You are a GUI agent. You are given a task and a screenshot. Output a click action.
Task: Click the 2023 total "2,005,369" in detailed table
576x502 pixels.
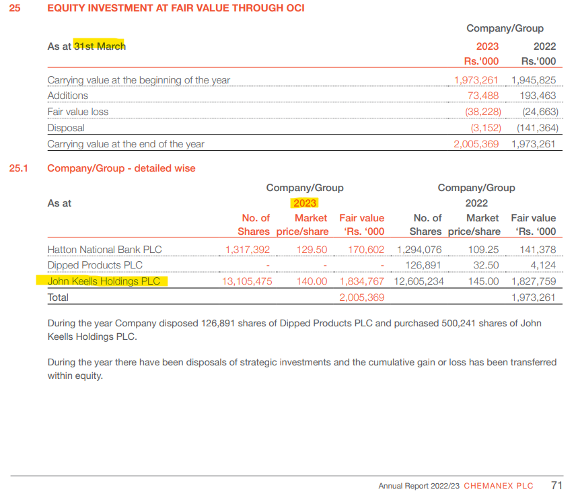361,297
